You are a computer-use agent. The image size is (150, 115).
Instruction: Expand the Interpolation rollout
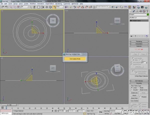[x=139, y=44]
